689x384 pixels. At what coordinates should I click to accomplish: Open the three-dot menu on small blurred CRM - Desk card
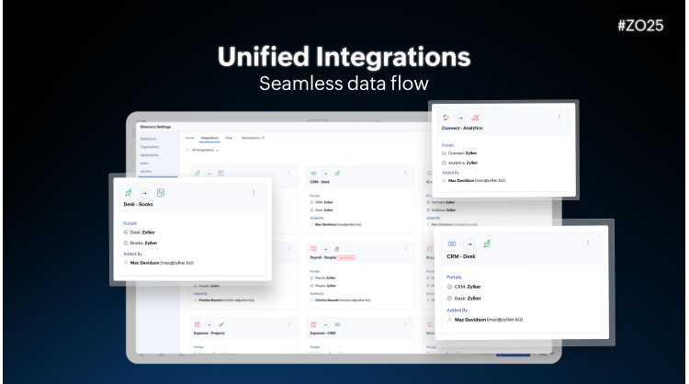coord(405,173)
